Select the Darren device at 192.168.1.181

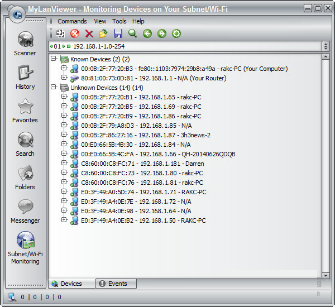pos(142,164)
